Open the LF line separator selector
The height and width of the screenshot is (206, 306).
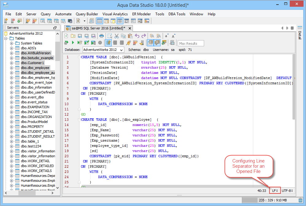275,191
